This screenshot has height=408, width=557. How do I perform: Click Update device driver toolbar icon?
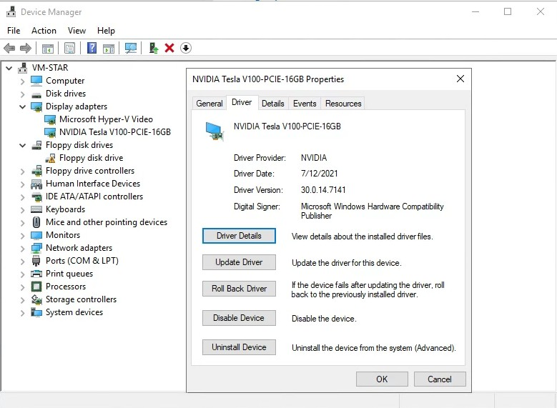pyautogui.click(x=154, y=48)
